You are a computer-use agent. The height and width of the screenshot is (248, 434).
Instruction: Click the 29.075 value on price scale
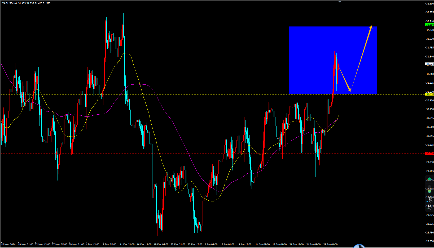point(430,215)
